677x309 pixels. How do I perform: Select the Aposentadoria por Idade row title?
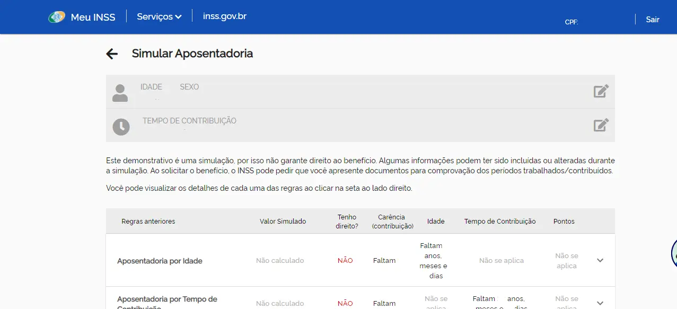[160, 261]
